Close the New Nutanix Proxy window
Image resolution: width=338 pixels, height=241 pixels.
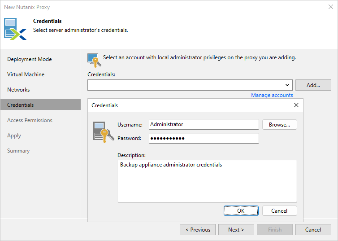(x=331, y=7)
